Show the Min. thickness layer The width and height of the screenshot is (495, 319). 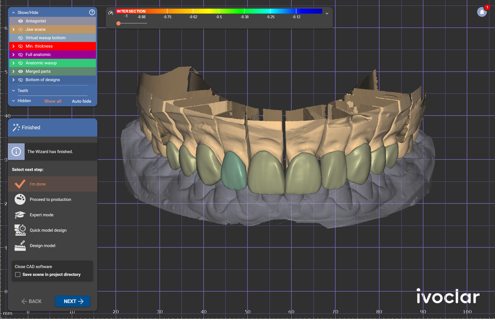point(20,46)
